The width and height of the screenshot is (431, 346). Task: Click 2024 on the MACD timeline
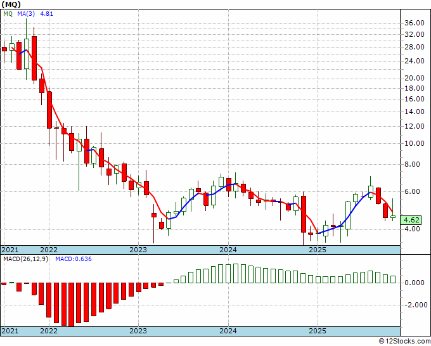click(228, 331)
